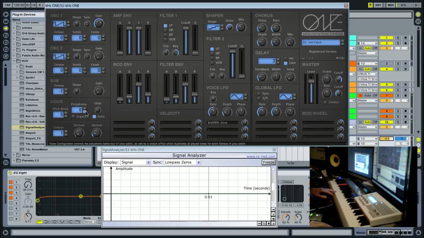The image size is (424, 238).
Task: Click EQ Eight device activator icon
Action: [10, 173]
